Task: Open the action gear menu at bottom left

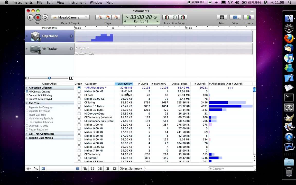Action: [29, 169]
